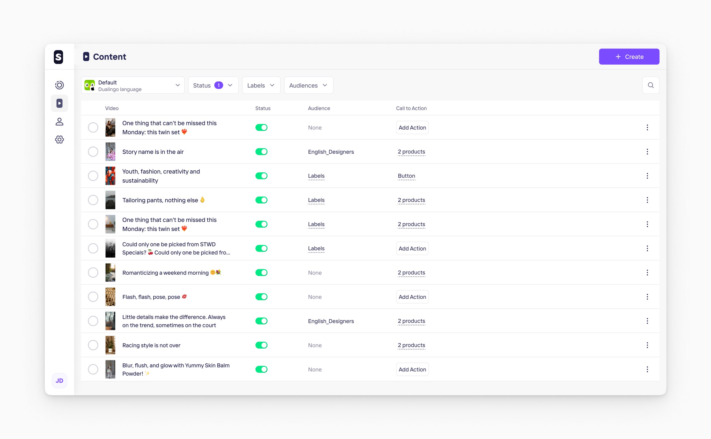
Task: Open the analytics target icon in sidebar
Action: coord(59,85)
